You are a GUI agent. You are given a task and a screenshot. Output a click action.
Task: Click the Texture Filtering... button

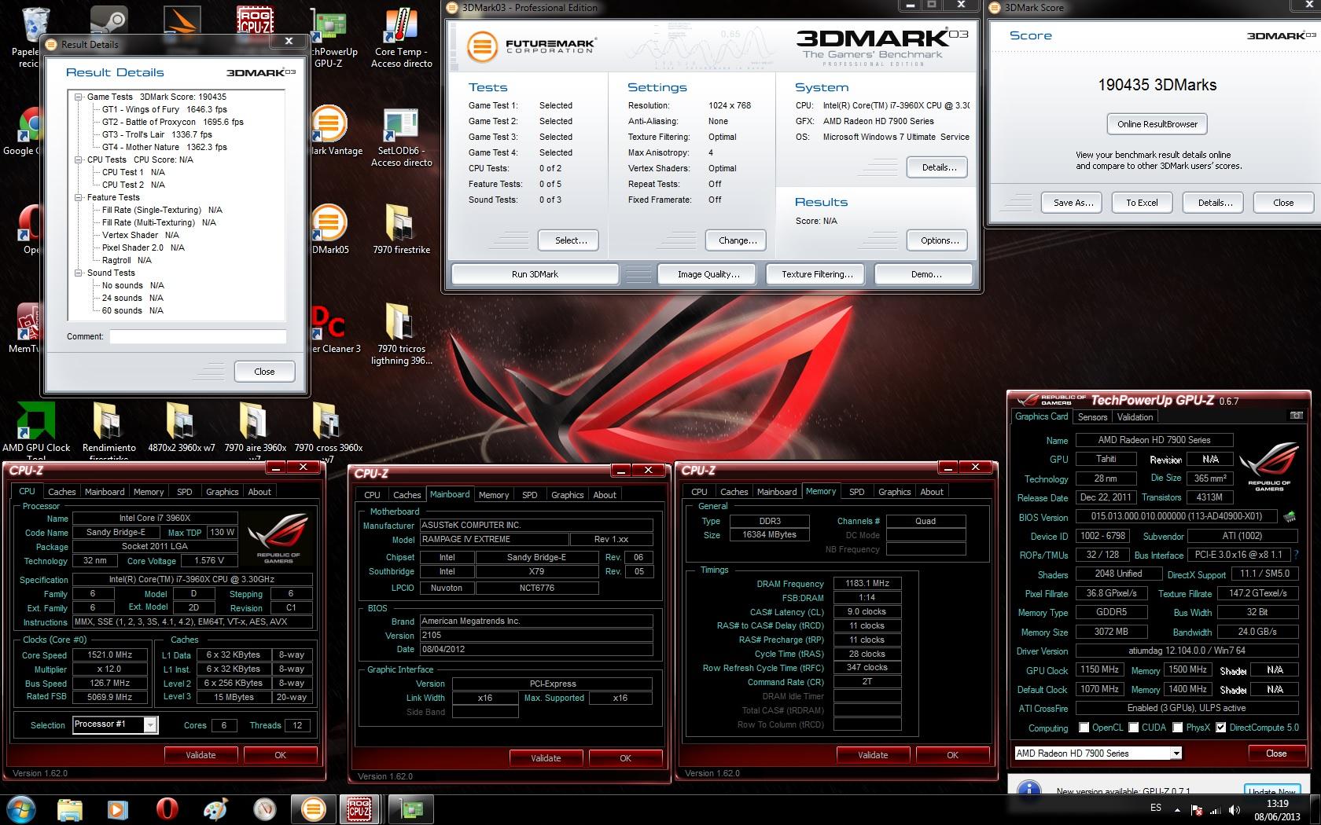[x=817, y=274]
